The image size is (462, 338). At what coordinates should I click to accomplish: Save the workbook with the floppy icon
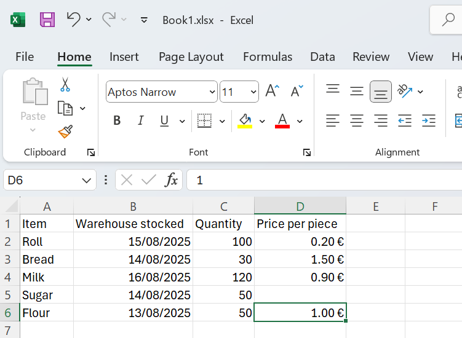coord(47,20)
